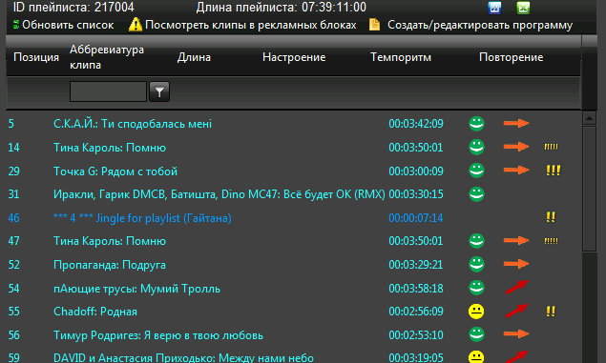Image resolution: width=606 pixels, height=363 pixels.
Task: Click green smiley in Тимур Родригез row
Action: tap(476, 334)
